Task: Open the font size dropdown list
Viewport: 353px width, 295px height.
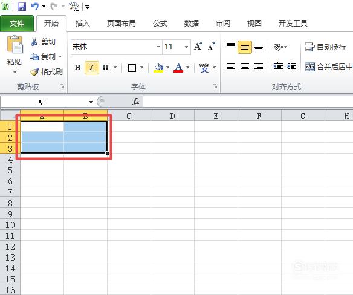Action: coord(186,47)
